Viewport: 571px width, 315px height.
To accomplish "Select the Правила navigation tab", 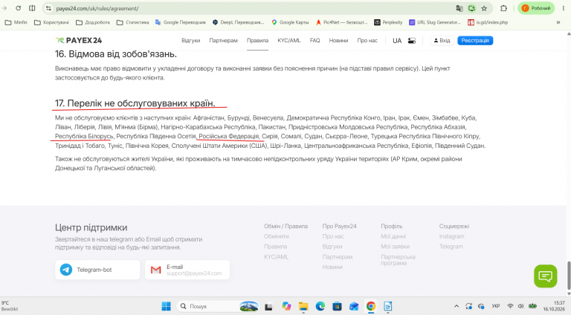I will 257,40.
